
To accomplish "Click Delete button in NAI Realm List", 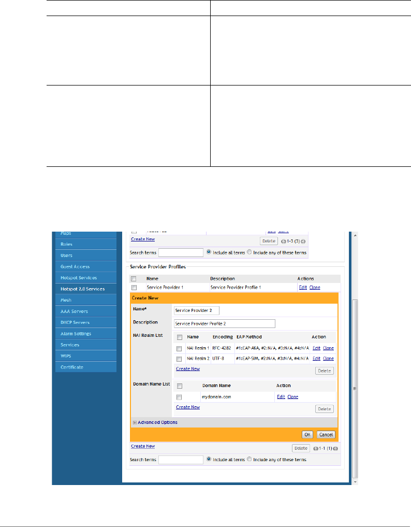I will tap(325, 371).
